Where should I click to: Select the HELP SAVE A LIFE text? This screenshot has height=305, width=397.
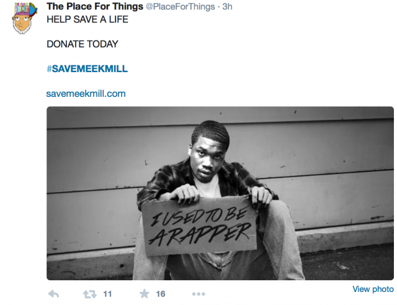(x=87, y=19)
